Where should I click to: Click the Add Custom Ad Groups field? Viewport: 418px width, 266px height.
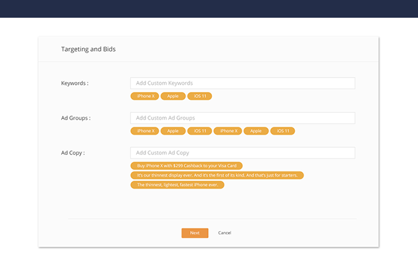[x=243, y=118]
